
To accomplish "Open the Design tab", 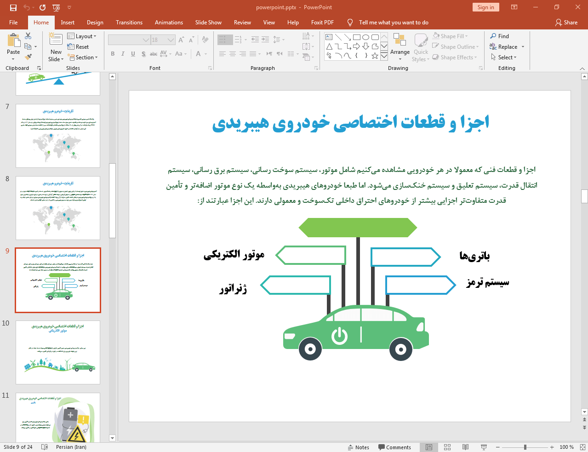I will 95,23.
